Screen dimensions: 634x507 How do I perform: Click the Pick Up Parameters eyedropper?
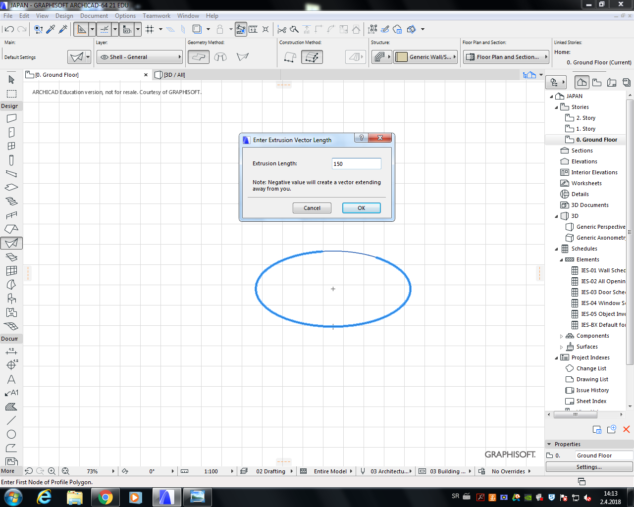[x=51, y=29]
